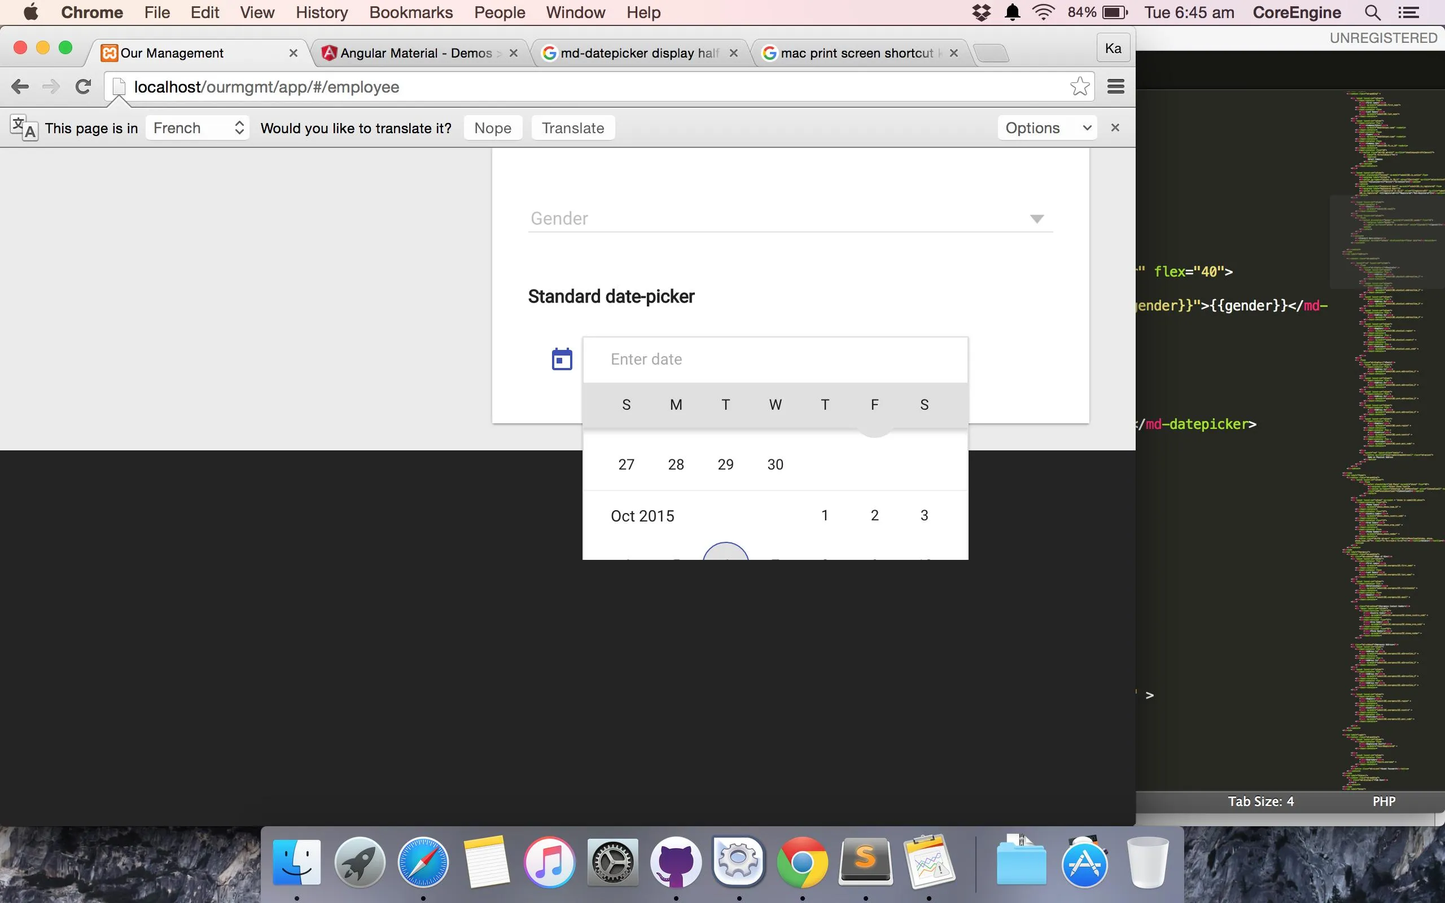Screen dimensions: 1445x903
Task: Go back to the previous page
Action: 20,86
